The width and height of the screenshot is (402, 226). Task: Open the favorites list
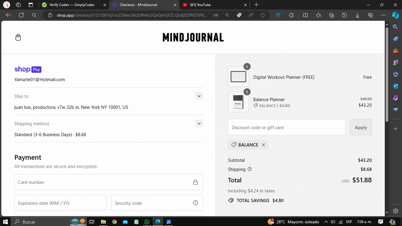click(x=318, y=15)
